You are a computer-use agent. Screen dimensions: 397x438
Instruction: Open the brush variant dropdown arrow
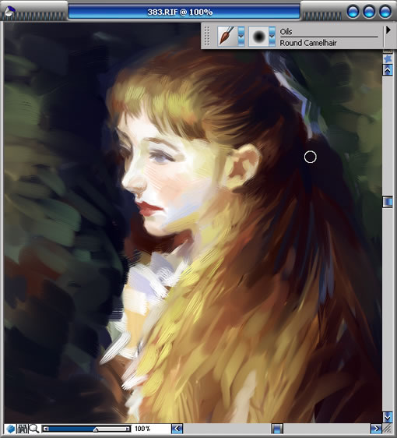click(272, 37)
